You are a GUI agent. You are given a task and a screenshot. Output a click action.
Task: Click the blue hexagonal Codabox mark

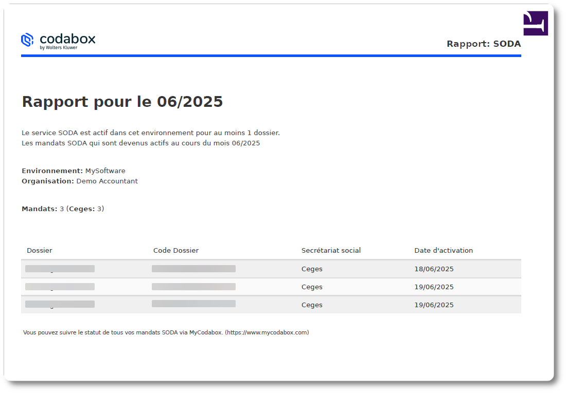[28, 40]
